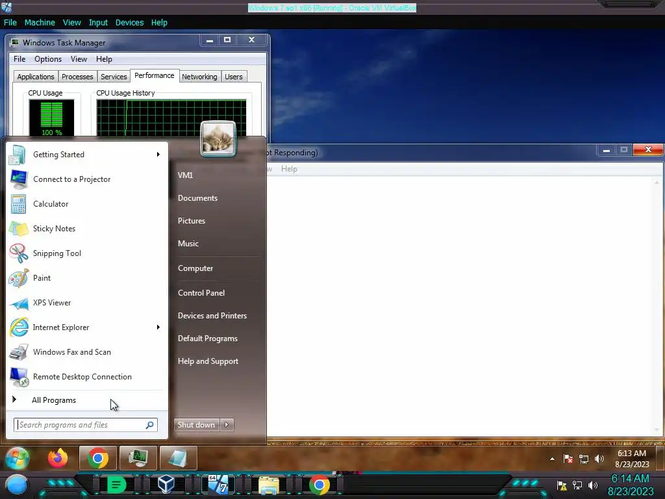Screen dimensions: 665x499
Task: Click the host start orb button
Action: [x=16, y=485]
